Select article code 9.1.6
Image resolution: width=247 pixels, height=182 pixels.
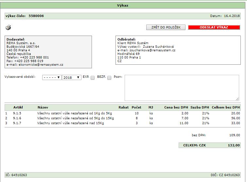pos(17,118)
